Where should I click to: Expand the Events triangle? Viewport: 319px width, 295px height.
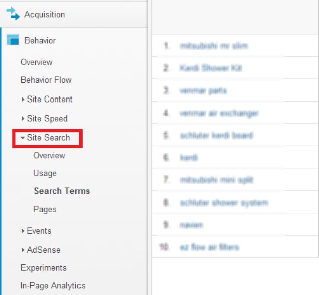tap(23, 231)
